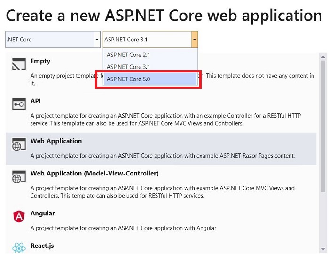
Task: Select Web Application (Model-View-Controller) title
Action: pyautogui.click(x=94, y=174)
